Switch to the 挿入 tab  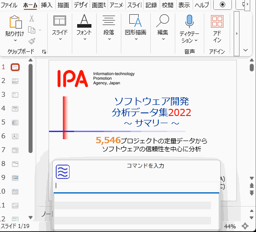click(x=47, y=5)
